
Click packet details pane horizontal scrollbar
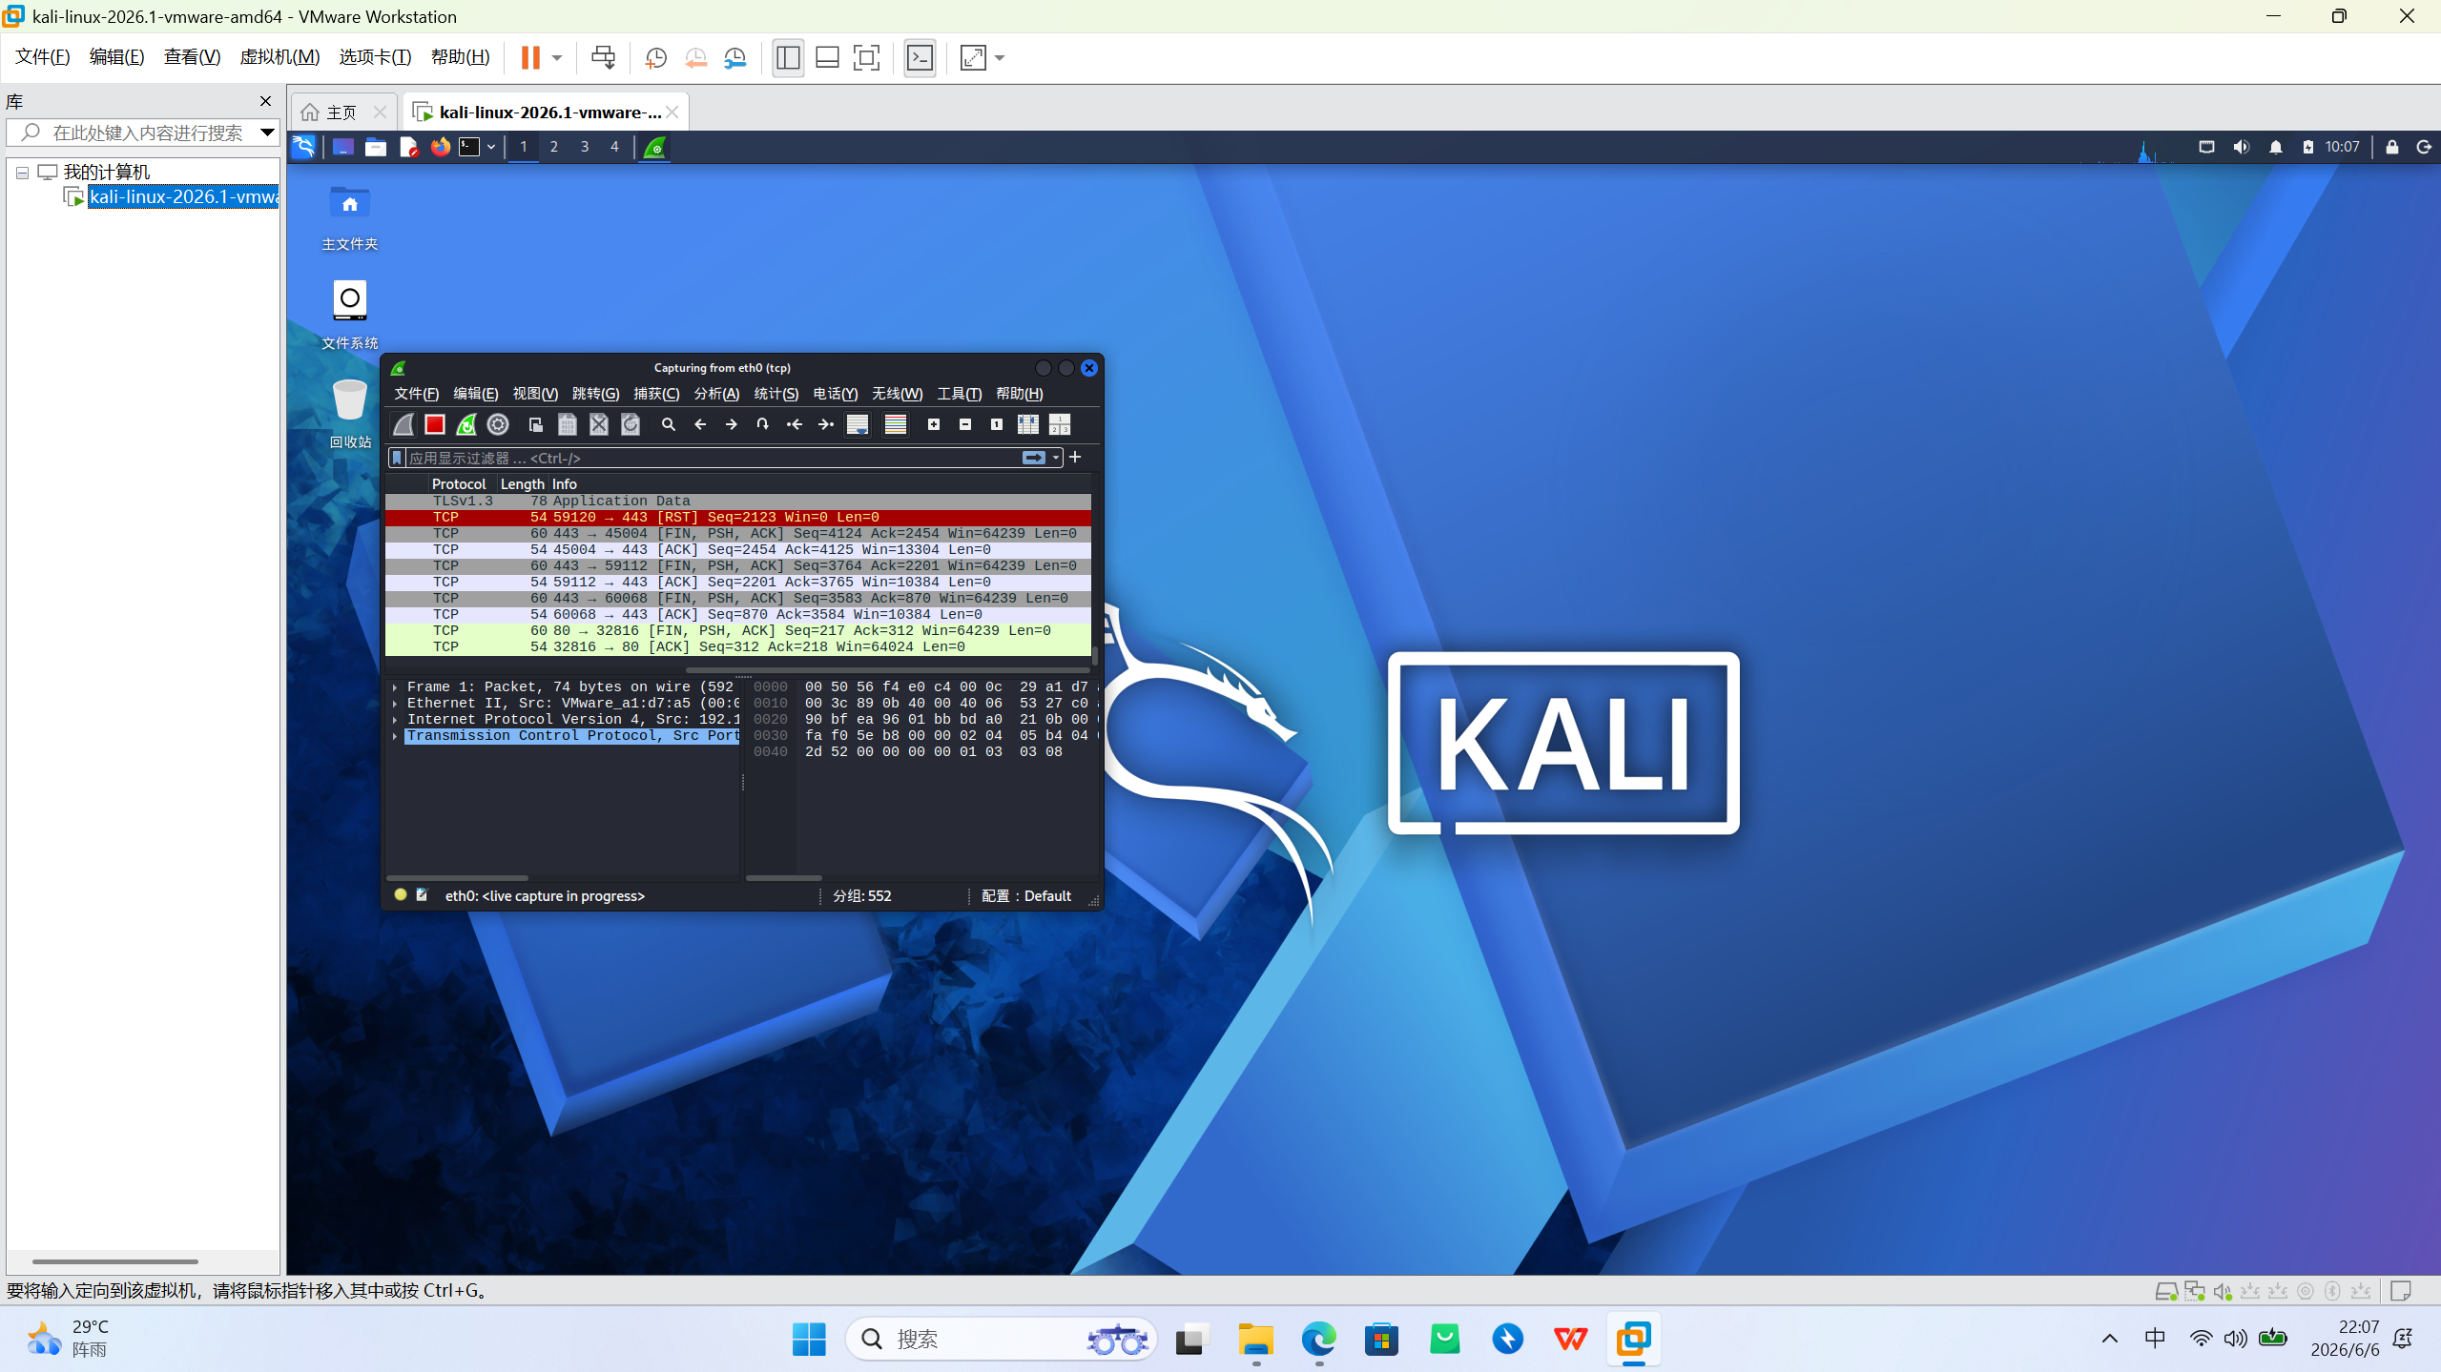pos(458,878)
